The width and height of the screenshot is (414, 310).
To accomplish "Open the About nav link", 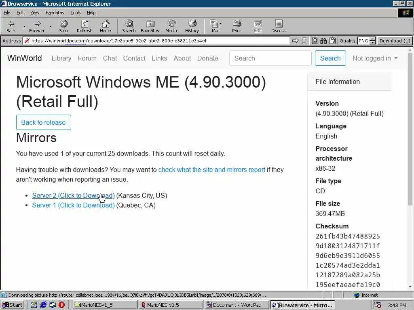I will point(182,58).
